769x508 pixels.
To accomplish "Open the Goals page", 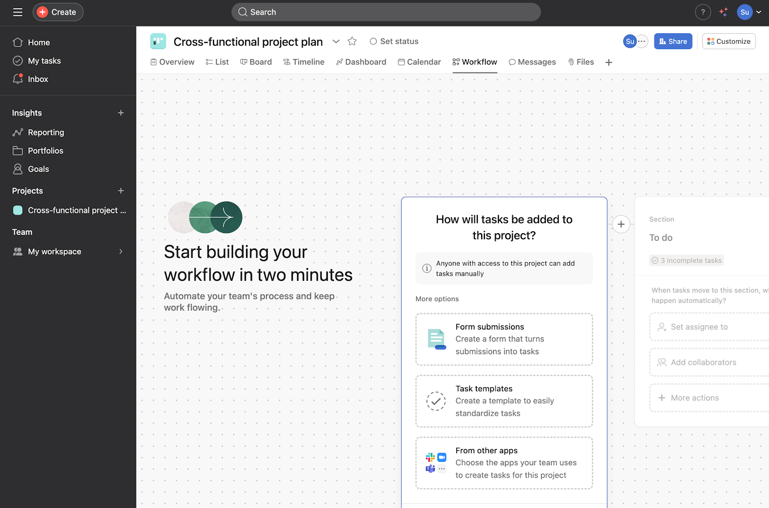I will point(38,169).
